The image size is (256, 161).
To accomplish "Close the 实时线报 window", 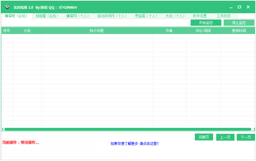I will 248,7.
